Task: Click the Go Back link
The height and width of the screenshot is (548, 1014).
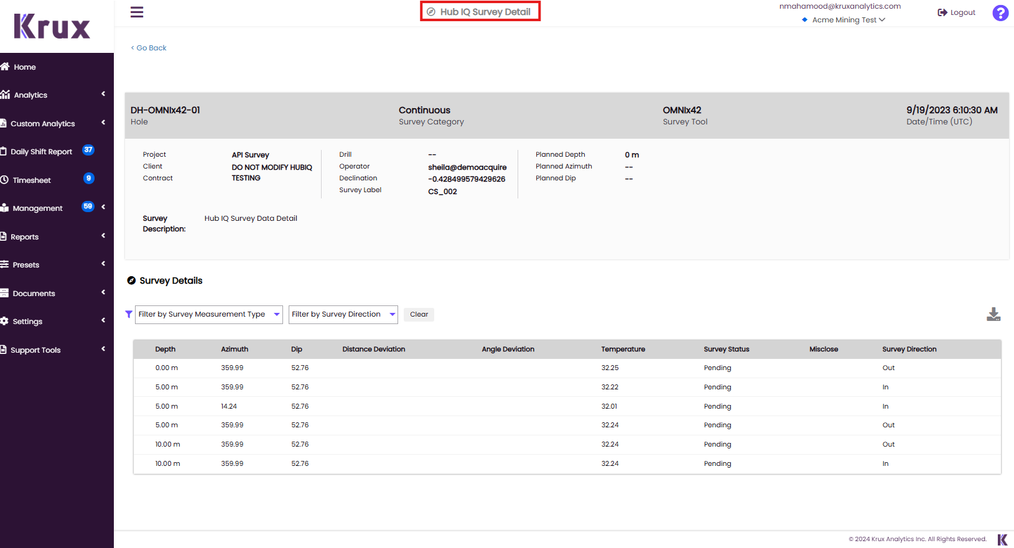Action: point(149,48)
